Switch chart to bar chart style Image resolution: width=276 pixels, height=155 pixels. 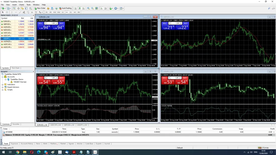[x=75, y=8]
